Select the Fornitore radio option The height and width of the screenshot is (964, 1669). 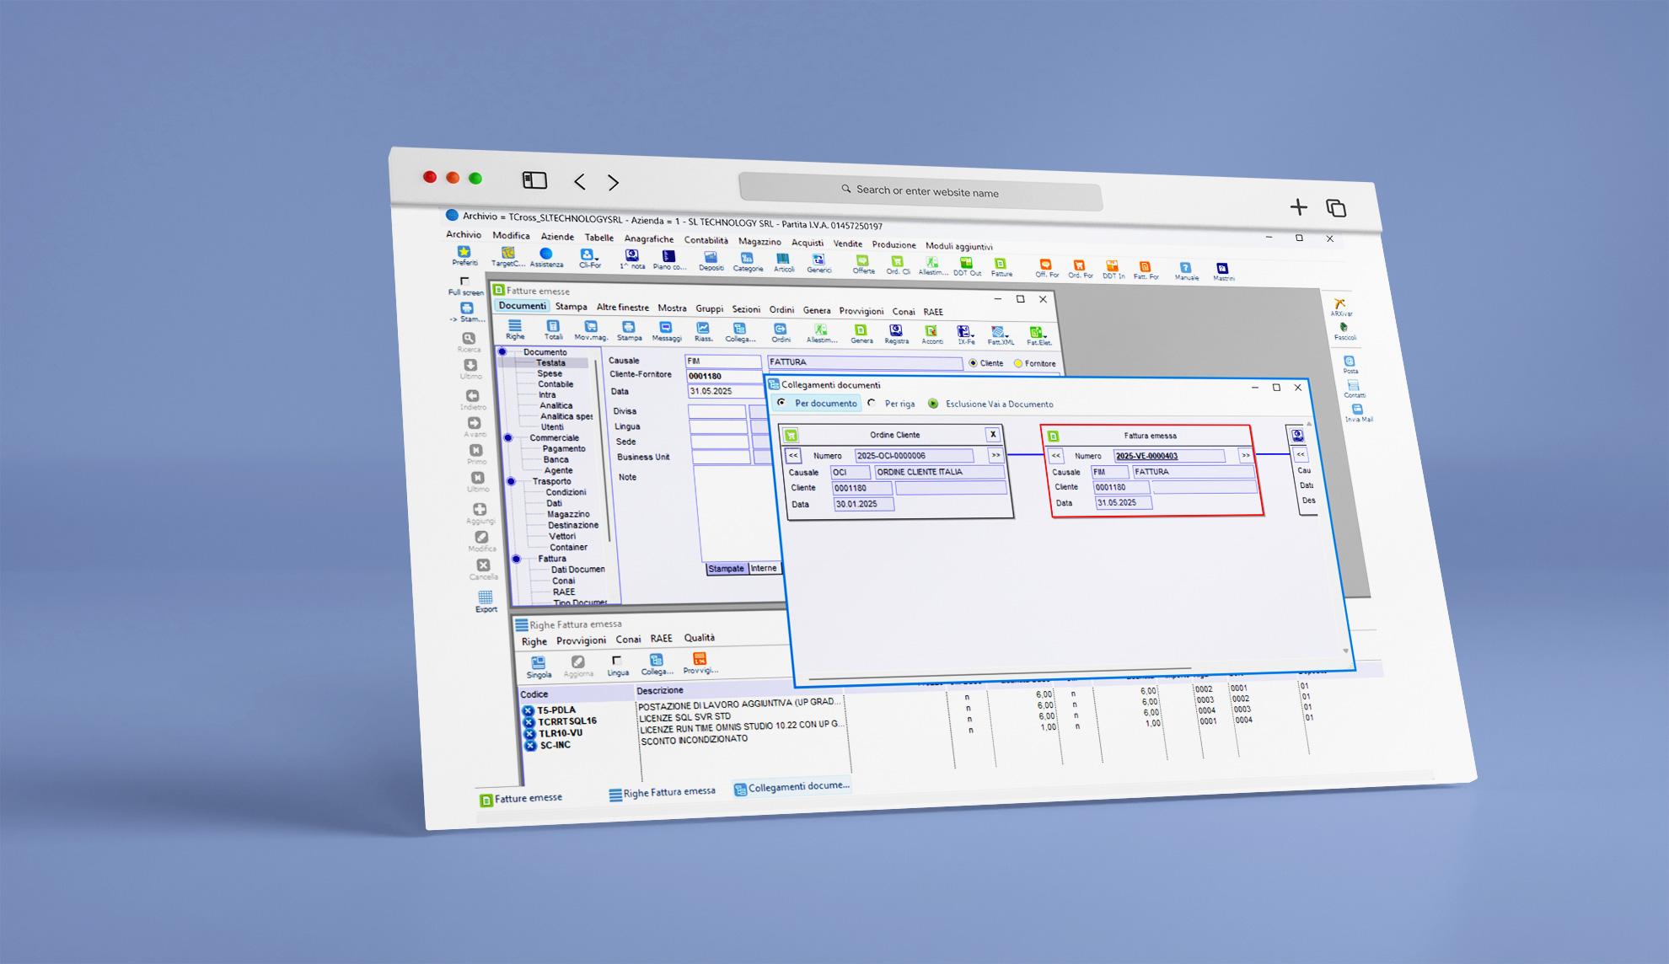1018,363
